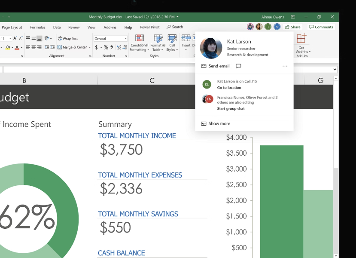Decrease decimal places

125,47
